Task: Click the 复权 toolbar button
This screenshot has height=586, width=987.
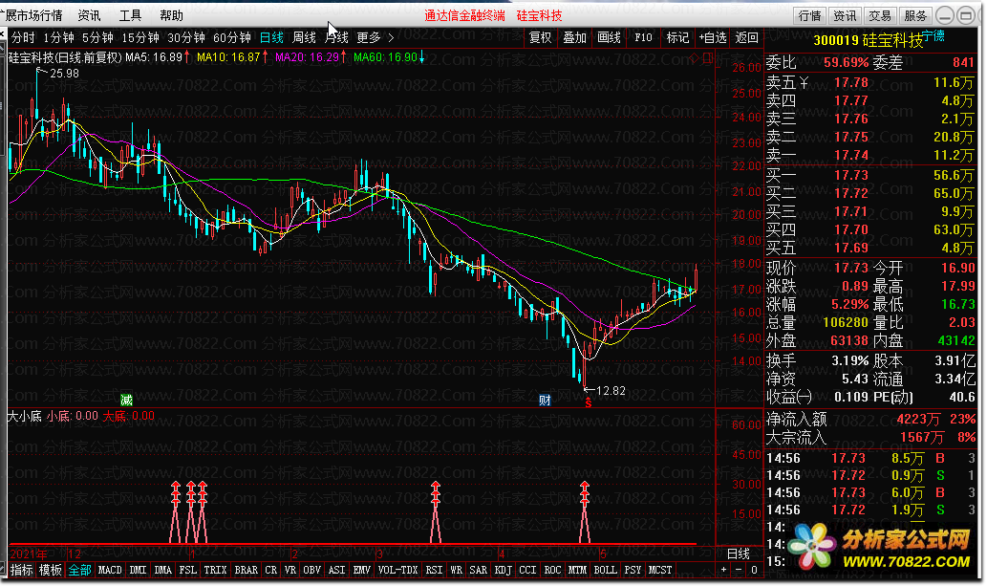Action: click(540, 38)
